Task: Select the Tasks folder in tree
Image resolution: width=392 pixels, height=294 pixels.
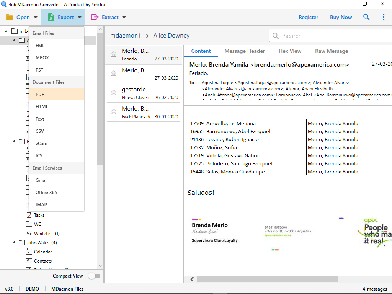Action: pos(39,215)
